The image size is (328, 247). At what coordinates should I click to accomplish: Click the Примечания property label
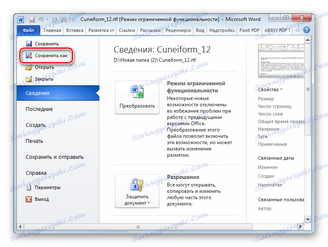272,144
